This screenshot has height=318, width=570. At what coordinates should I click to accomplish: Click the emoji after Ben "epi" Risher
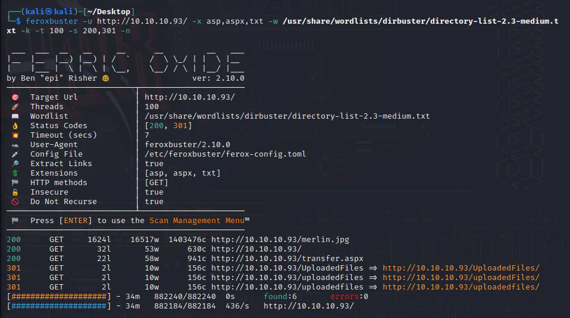pos(105,78)
